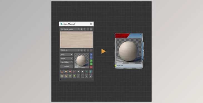Image resolution: width=203 pixels, height=103 pixels.
Task: Open the Matte finish dropdown
Action: point(67,58)
